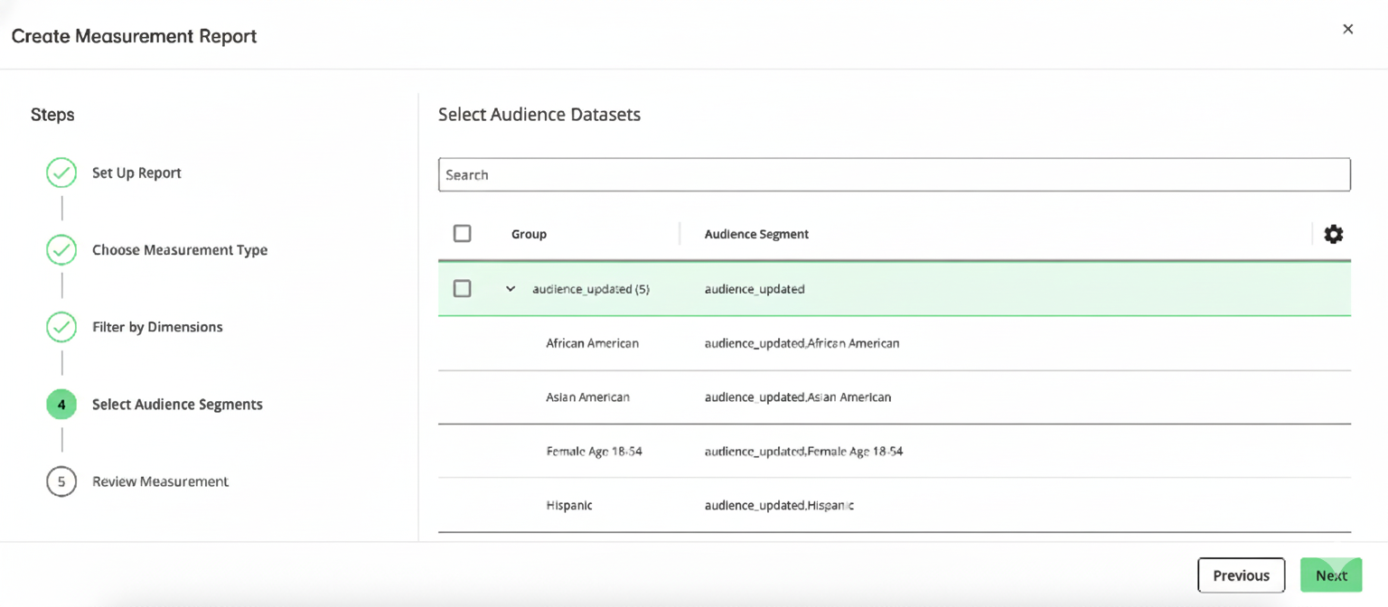Click the Audience Segment column header
1388x607 pixels.
pyautogui.click(x=755, y=233)
